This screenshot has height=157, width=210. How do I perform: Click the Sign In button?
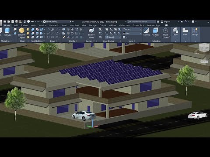pos(165,22)
